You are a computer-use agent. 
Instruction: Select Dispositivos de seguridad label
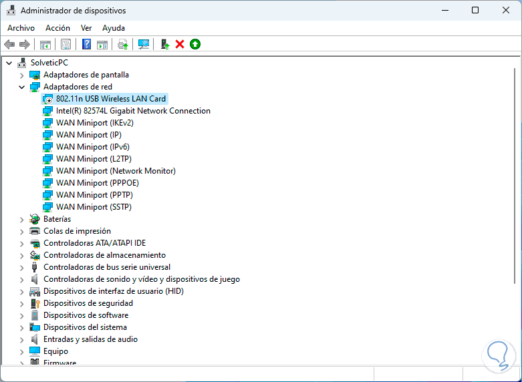88,303
